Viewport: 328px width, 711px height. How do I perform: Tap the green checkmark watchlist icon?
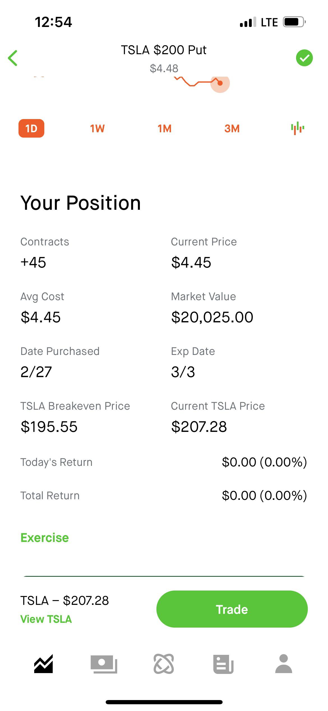coord(304,58)
